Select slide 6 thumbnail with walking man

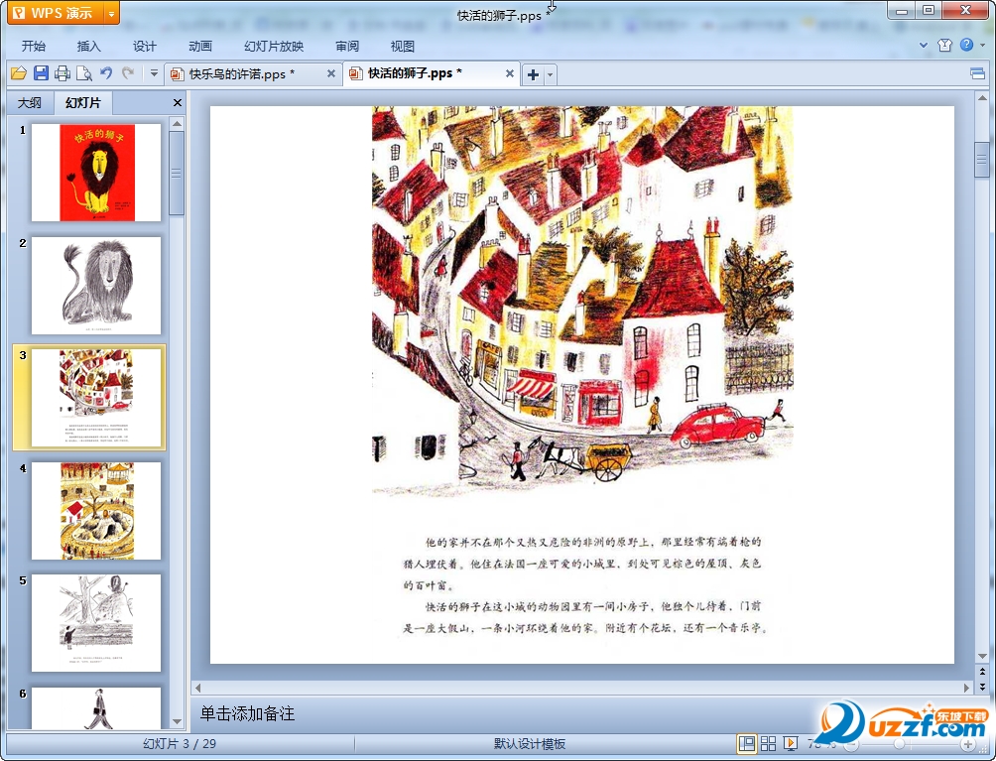[96, 707]
